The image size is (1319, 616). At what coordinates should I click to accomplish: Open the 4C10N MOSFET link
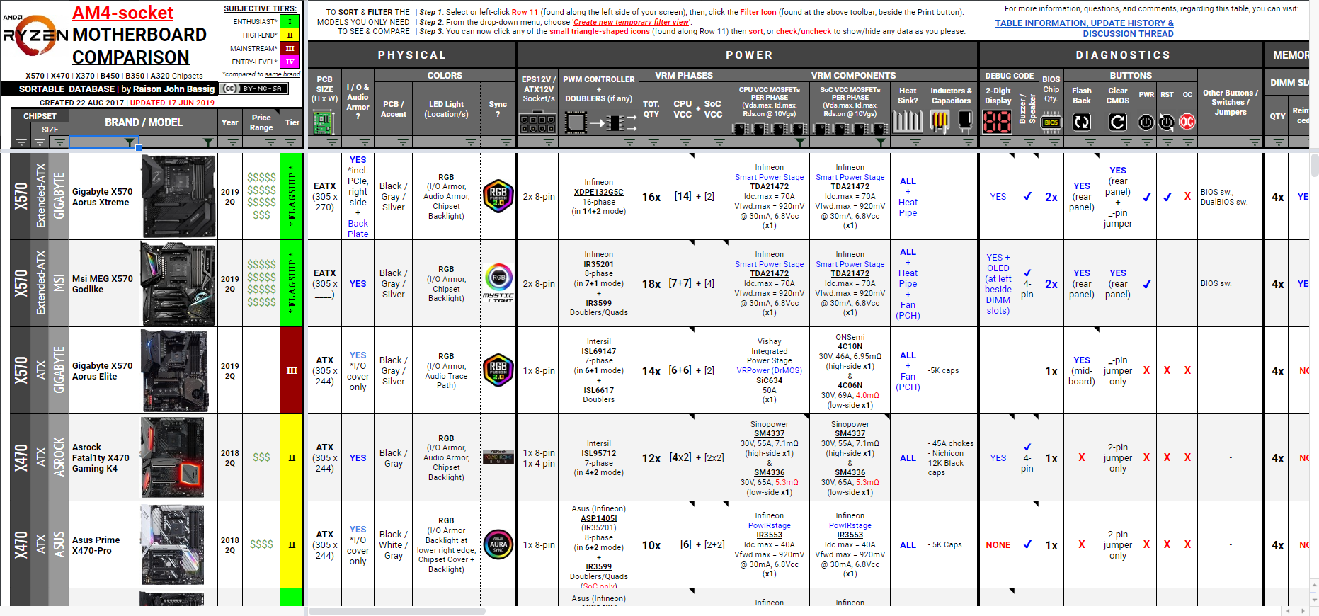point(850,347)
